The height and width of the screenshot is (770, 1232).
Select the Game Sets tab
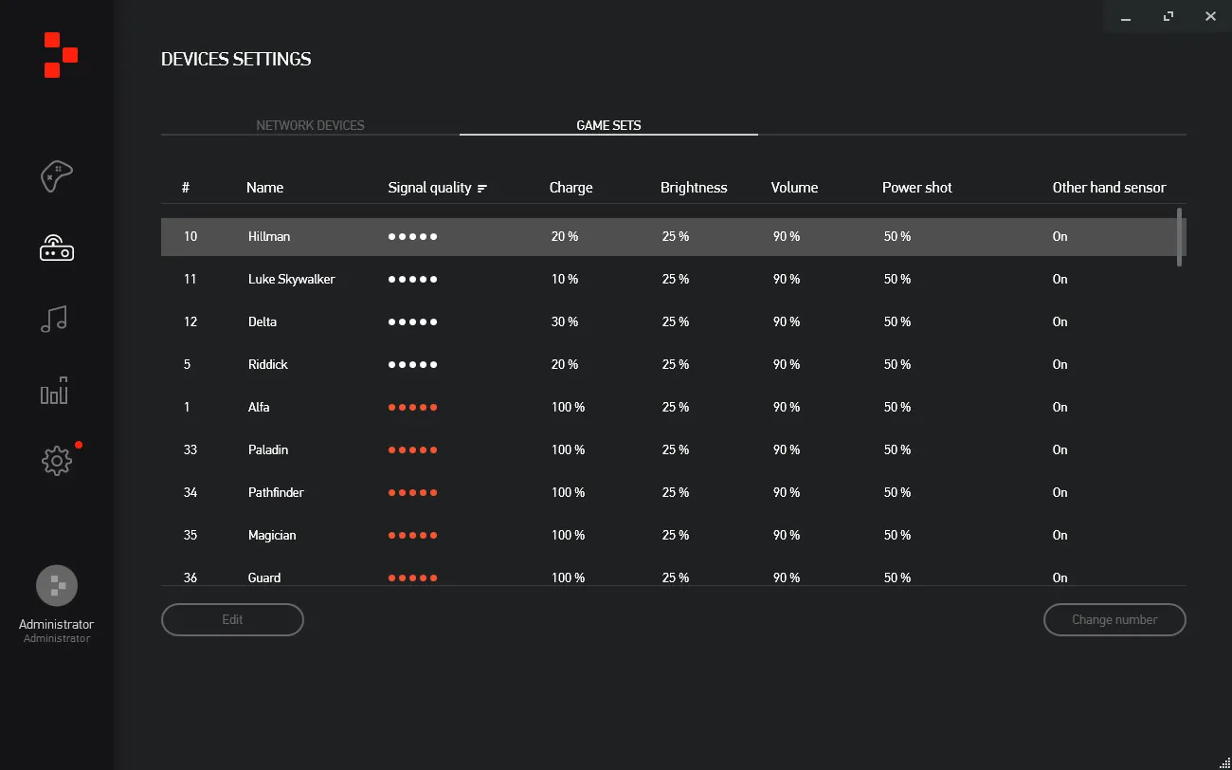pos(608,125)
